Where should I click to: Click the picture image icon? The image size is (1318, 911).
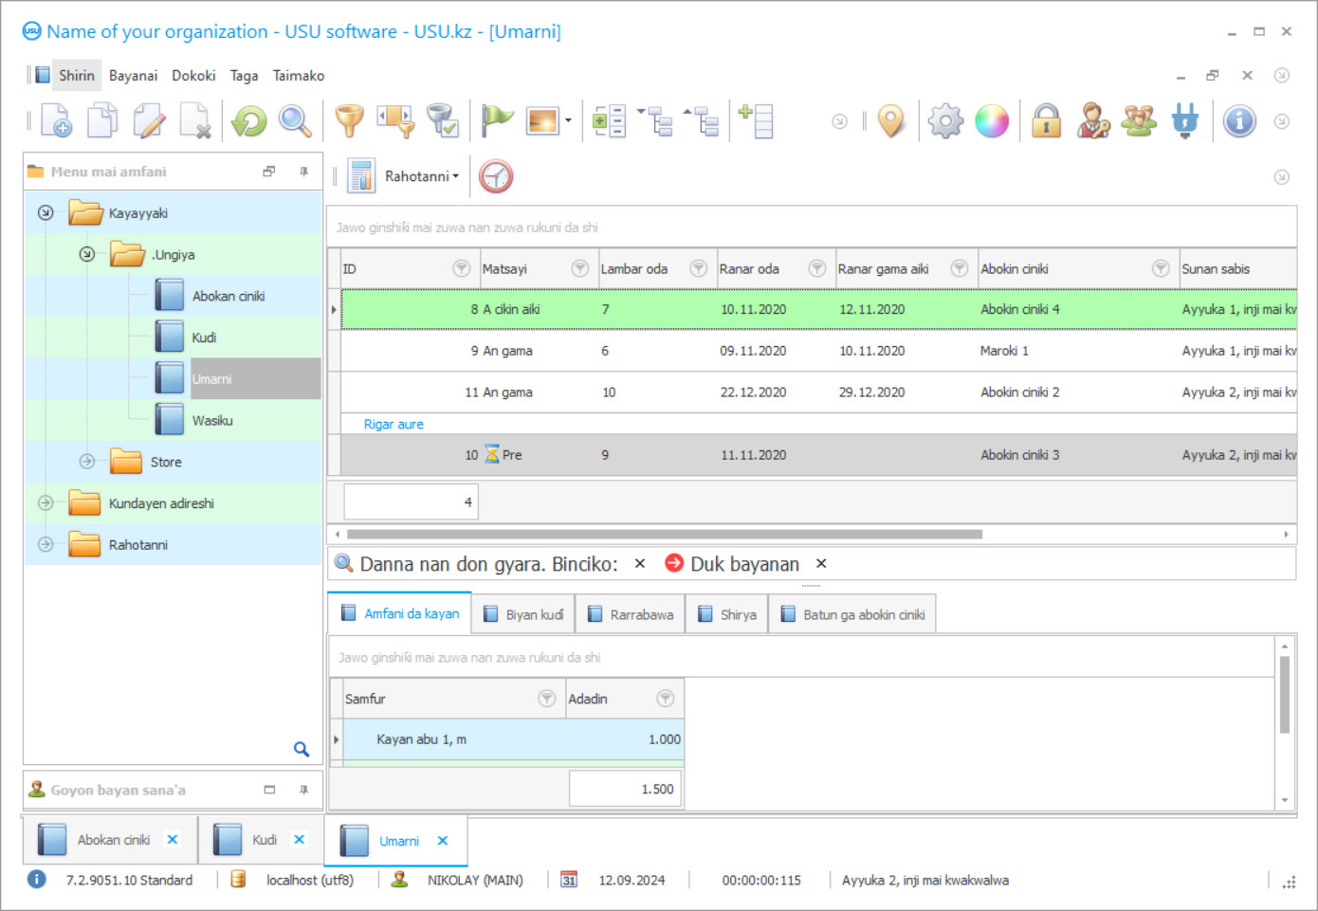(x=542, y=120)
